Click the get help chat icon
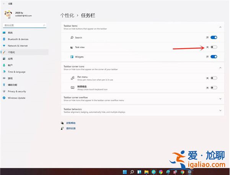This screenshot has width=230, height=175. tap(62, 123)
